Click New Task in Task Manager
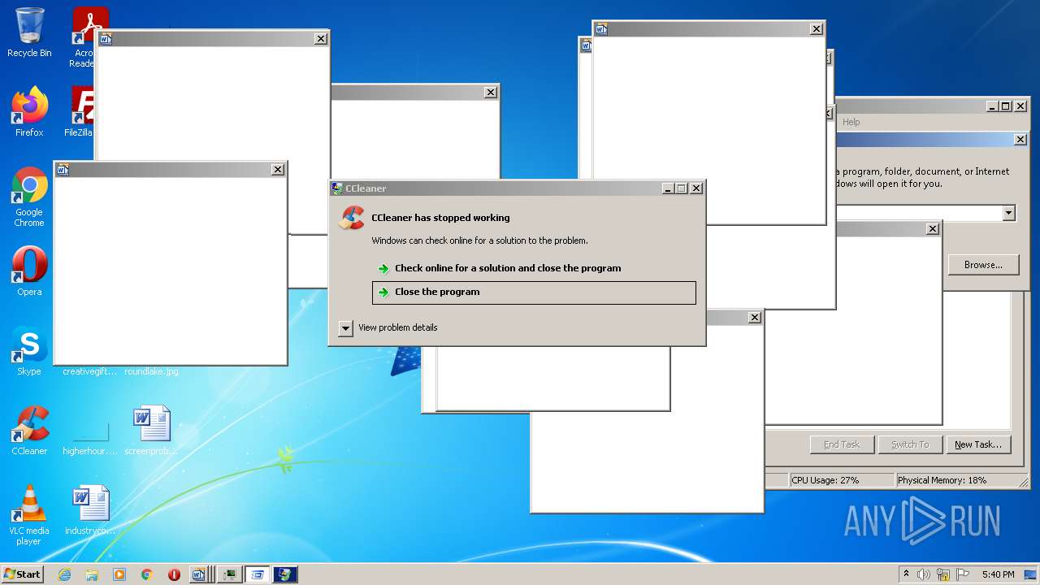 click(x=978, y=444)
